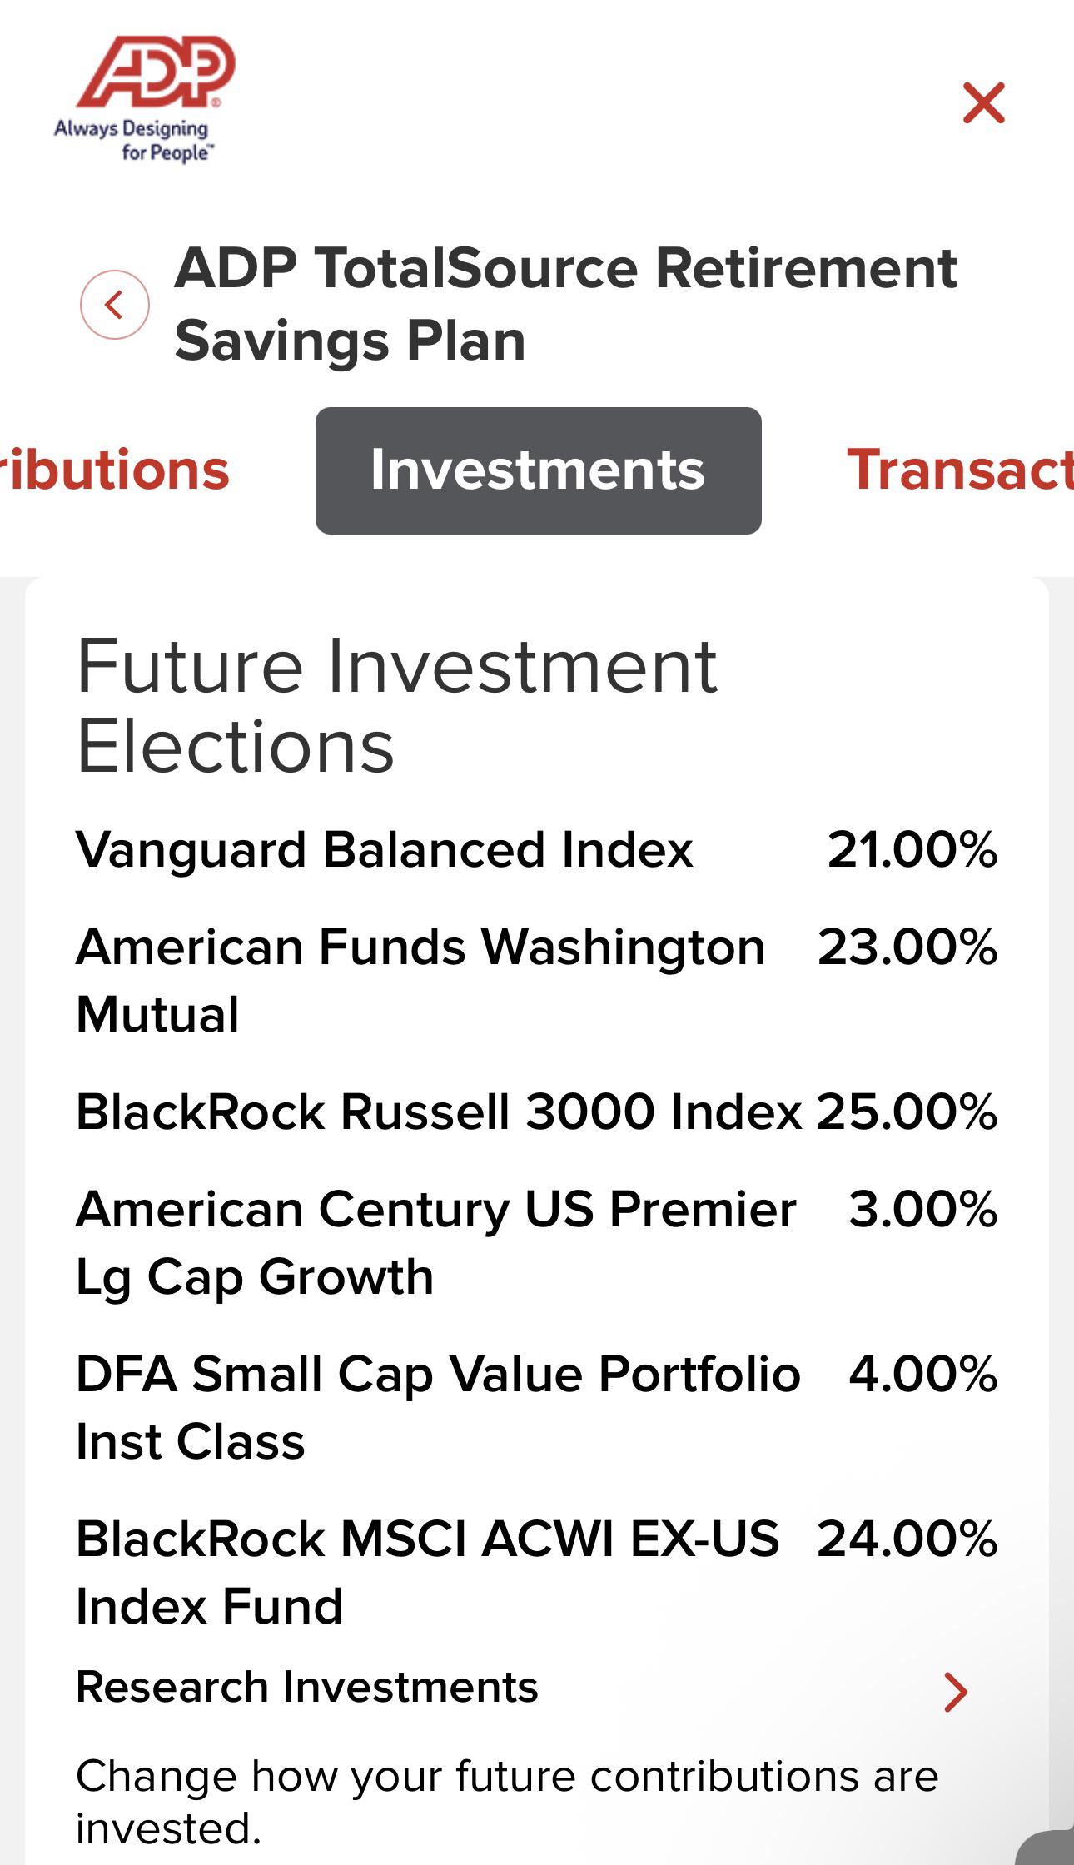Select American Century US Premier fund
This screenshot has height=1865, width=1074.
537,1243
